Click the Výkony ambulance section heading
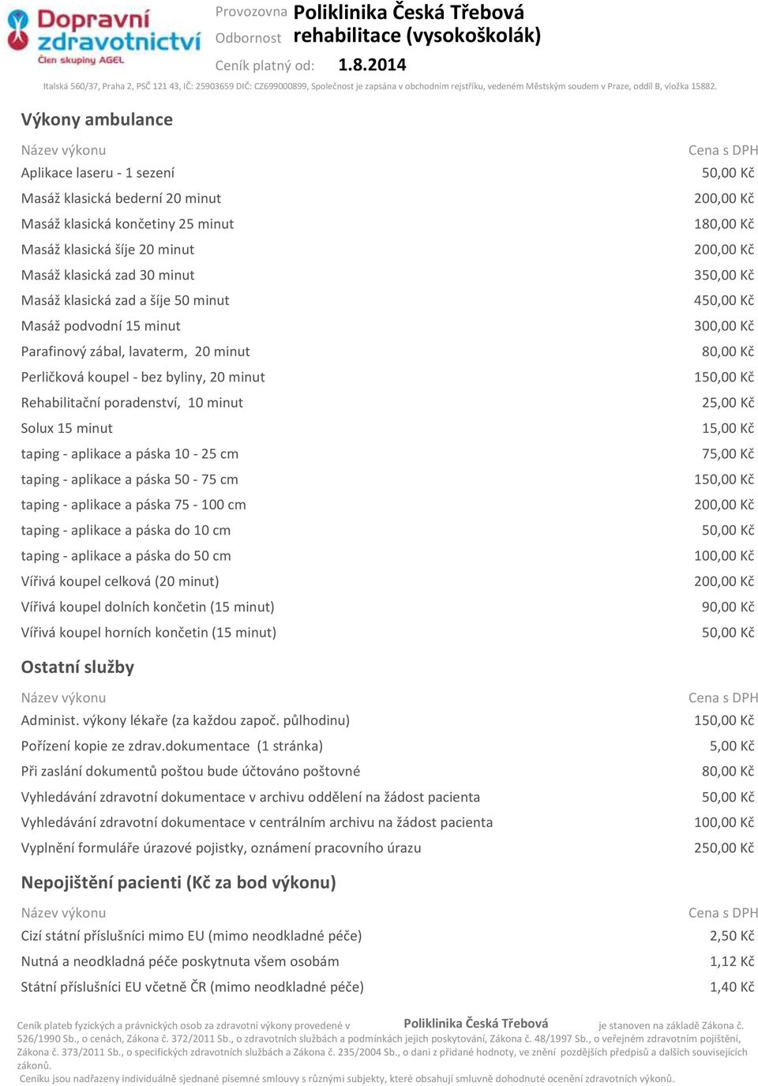The height and width of the screenshot is (1086, 758). click(97, 119)
